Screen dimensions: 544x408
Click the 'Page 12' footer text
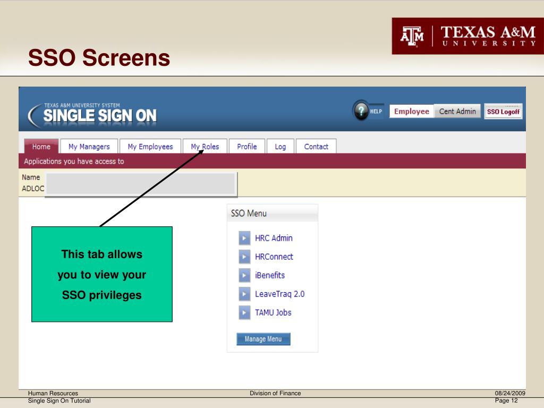(x=506, y=401)
